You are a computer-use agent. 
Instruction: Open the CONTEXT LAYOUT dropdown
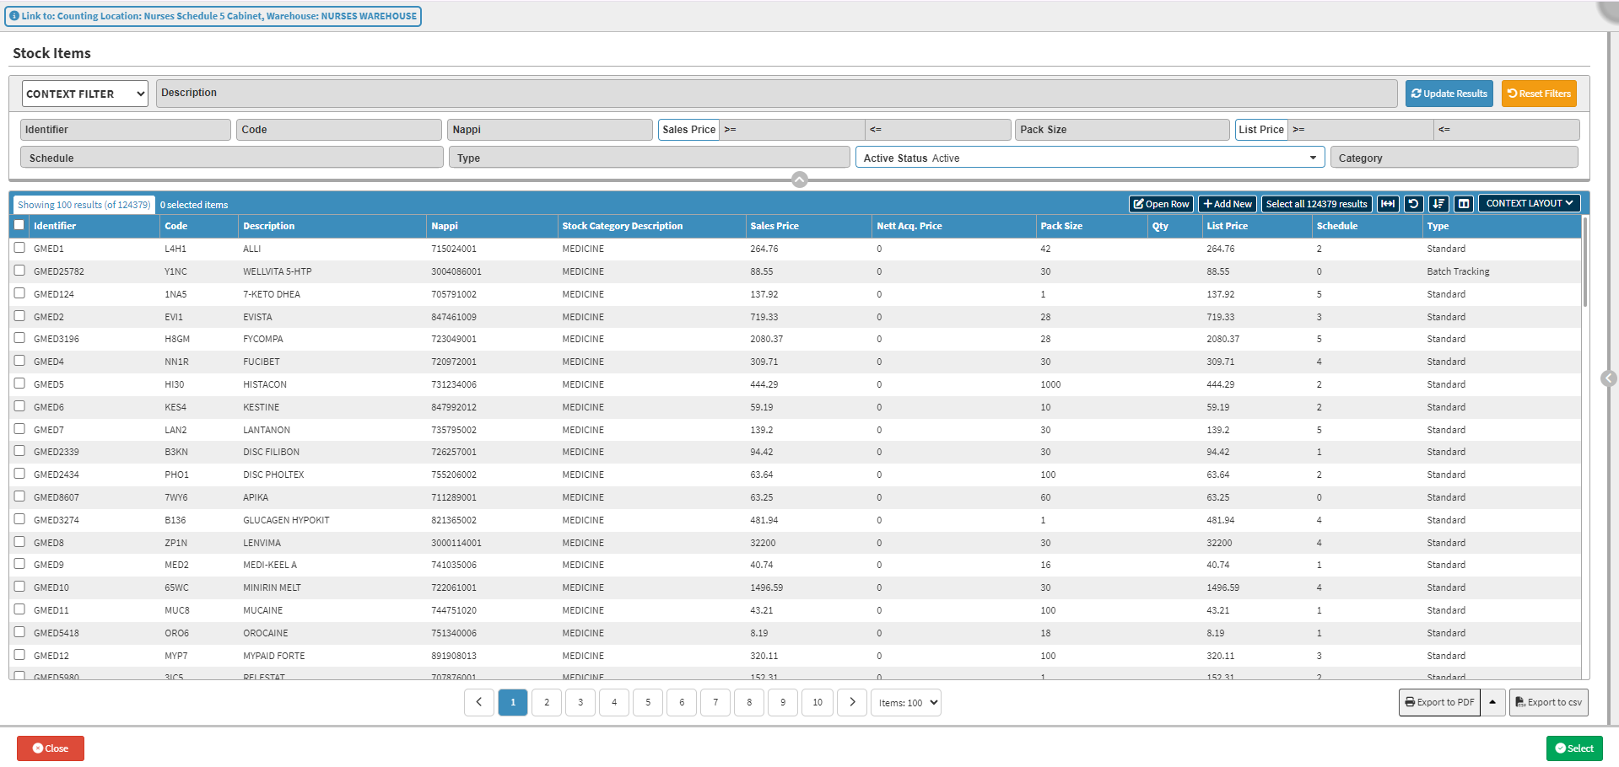tap(1529, 204)
